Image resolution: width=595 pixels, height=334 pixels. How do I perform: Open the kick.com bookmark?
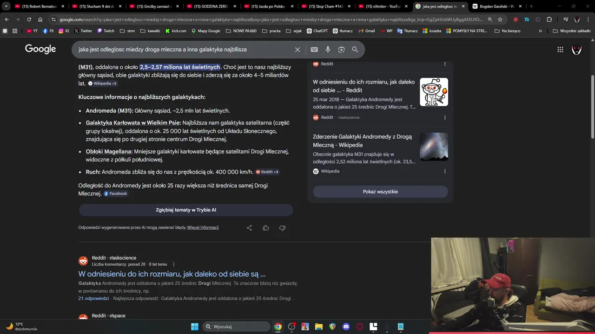click(176, 31)
